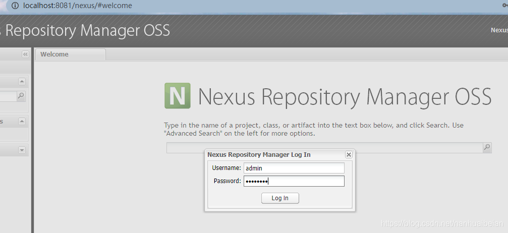The width and height of the screenshot is (508, 233).
Task: Select the Welcome tab
Action: [x=70, y=54]
